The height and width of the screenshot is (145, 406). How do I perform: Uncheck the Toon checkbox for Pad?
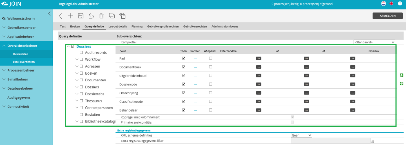(x=184, y=58)
